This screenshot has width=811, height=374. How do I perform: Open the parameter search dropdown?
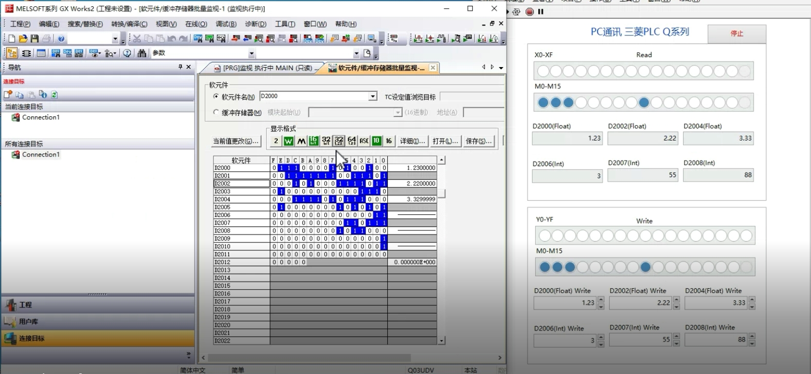click(252, 53)
